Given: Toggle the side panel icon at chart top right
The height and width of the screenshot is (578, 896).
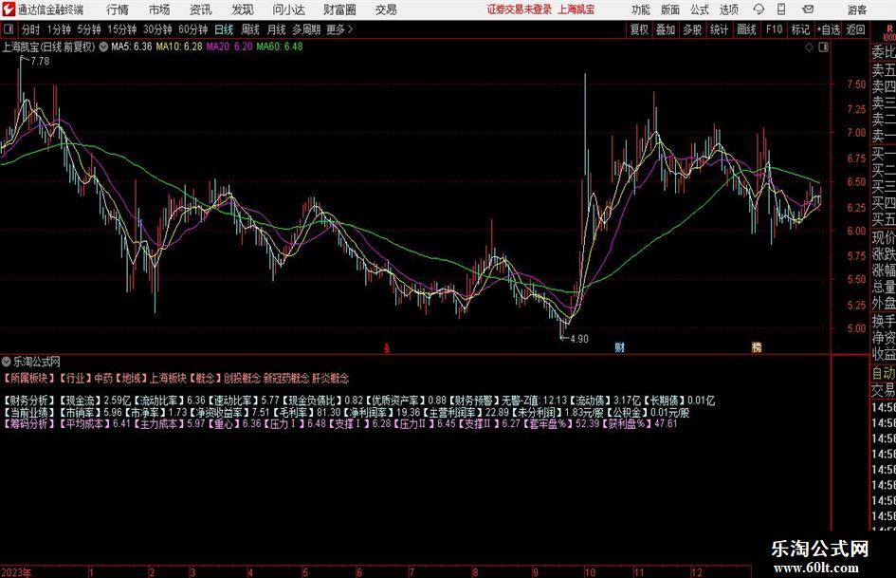Looking at the screenshot, I should coord(823,47).
